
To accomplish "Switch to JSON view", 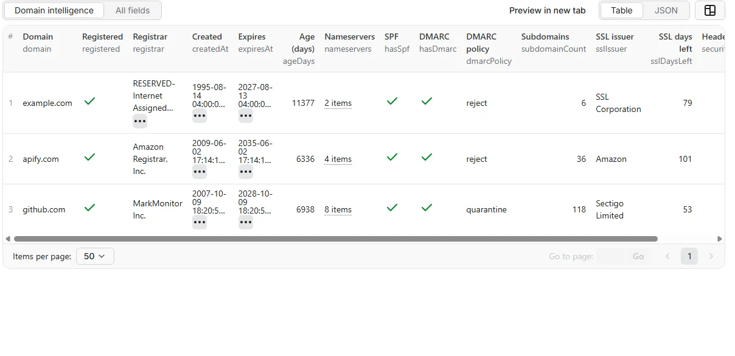I will tap(666, 10).
